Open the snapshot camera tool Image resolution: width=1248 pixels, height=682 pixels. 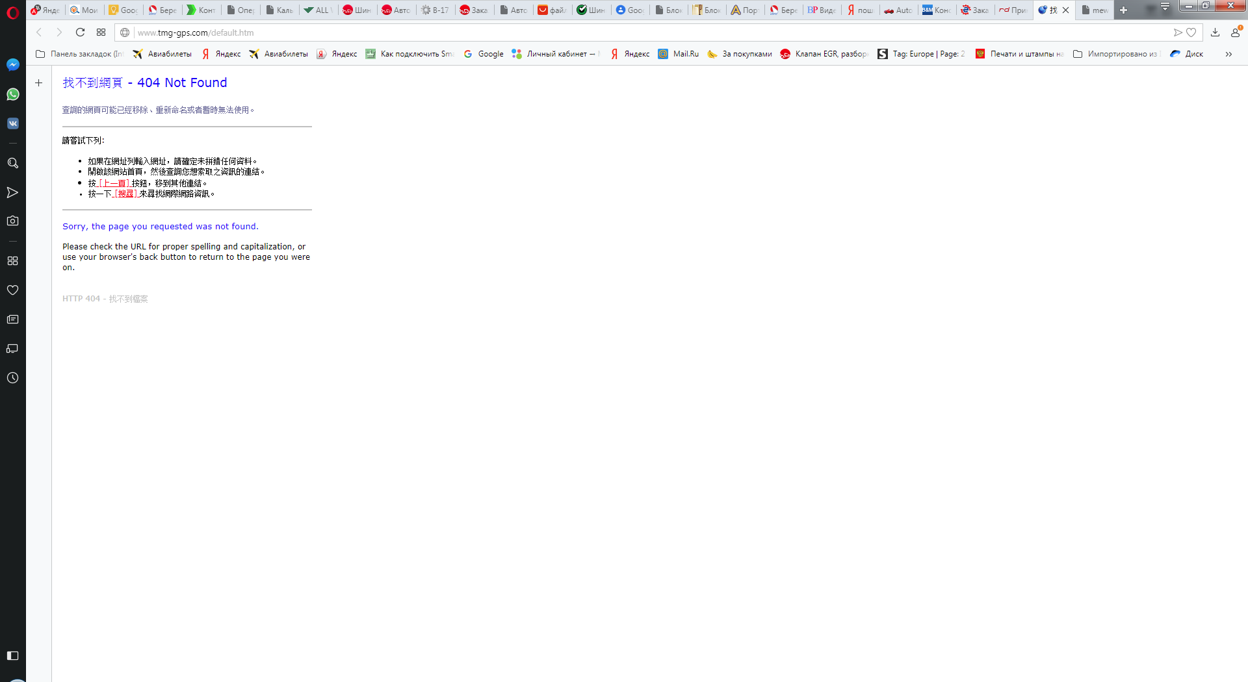12,221
